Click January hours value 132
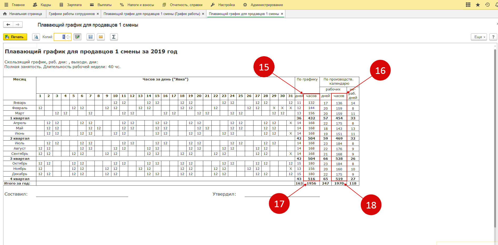498x245 pixels. click(311, 103)
